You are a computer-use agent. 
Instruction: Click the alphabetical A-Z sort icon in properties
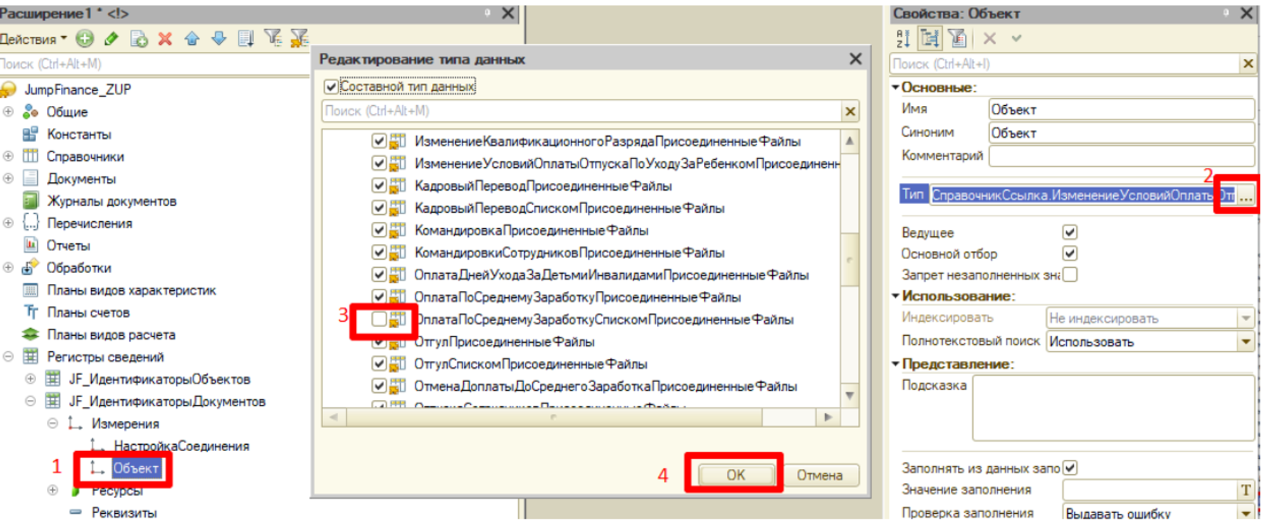point(903,39)
